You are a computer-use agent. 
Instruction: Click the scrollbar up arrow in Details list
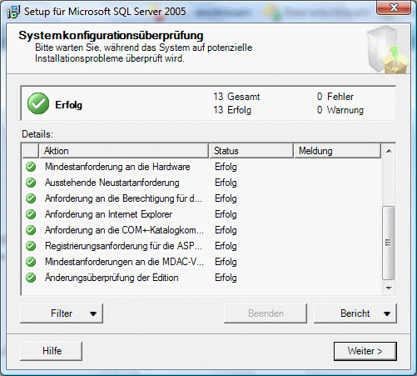(x=389, y=151)
